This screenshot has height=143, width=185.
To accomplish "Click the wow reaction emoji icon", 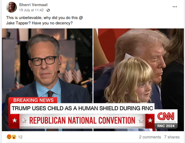I will coord(14,137).
